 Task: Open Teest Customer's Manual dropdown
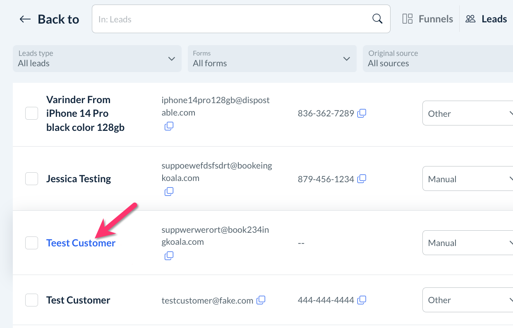click(467, 243)
